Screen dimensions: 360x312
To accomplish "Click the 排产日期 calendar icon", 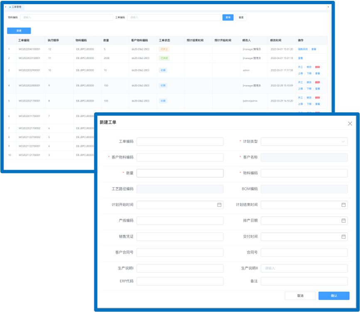I will (343, 220).
